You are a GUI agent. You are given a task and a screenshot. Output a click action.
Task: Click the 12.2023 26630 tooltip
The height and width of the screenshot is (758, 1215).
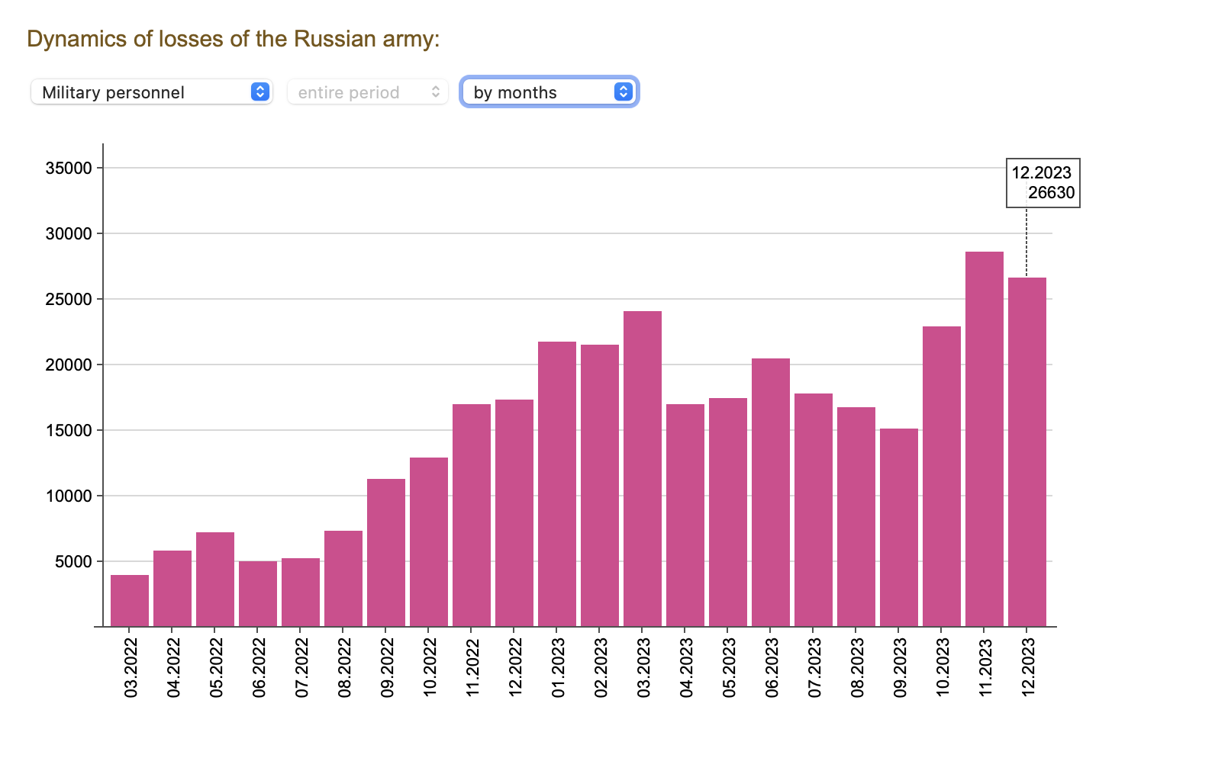[x=1043, y=183]
